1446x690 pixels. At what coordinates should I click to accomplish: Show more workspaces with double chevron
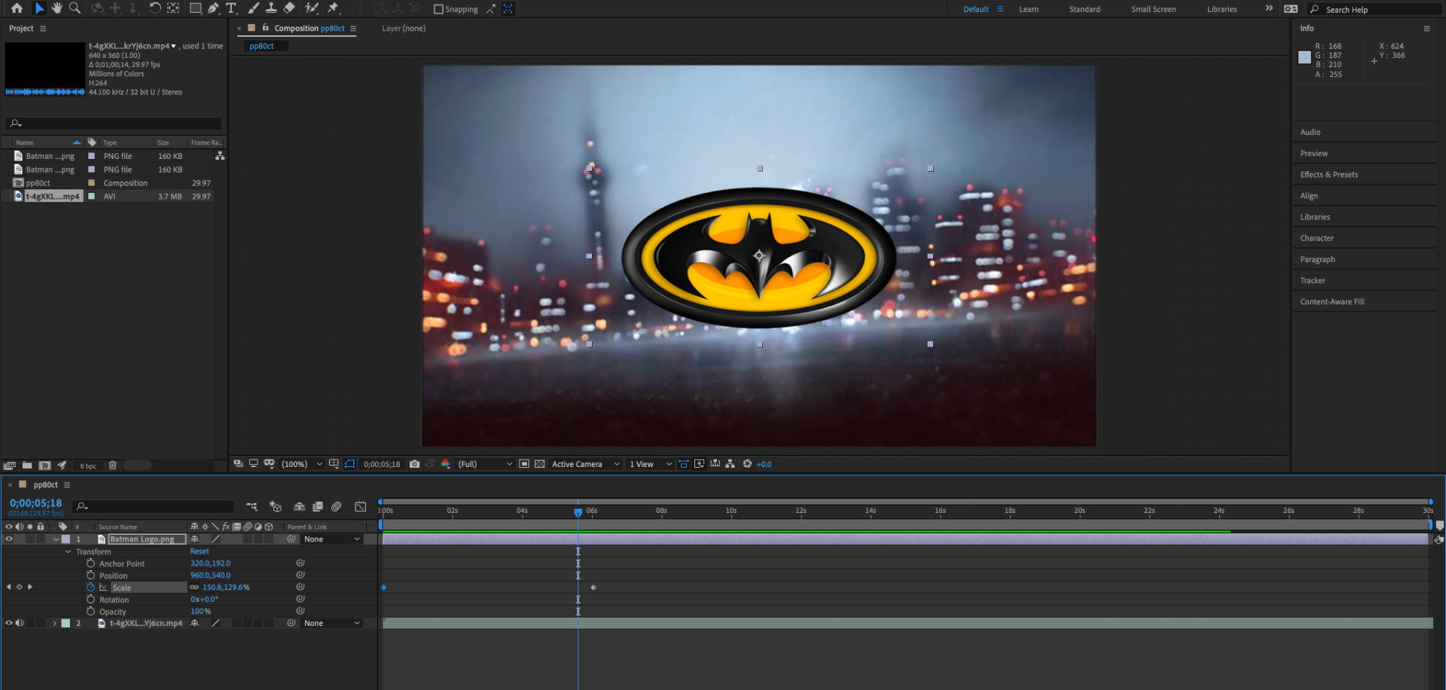[1269, 8]
